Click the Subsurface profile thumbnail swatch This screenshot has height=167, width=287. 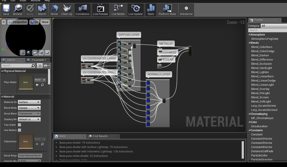(x=26, y=142)
